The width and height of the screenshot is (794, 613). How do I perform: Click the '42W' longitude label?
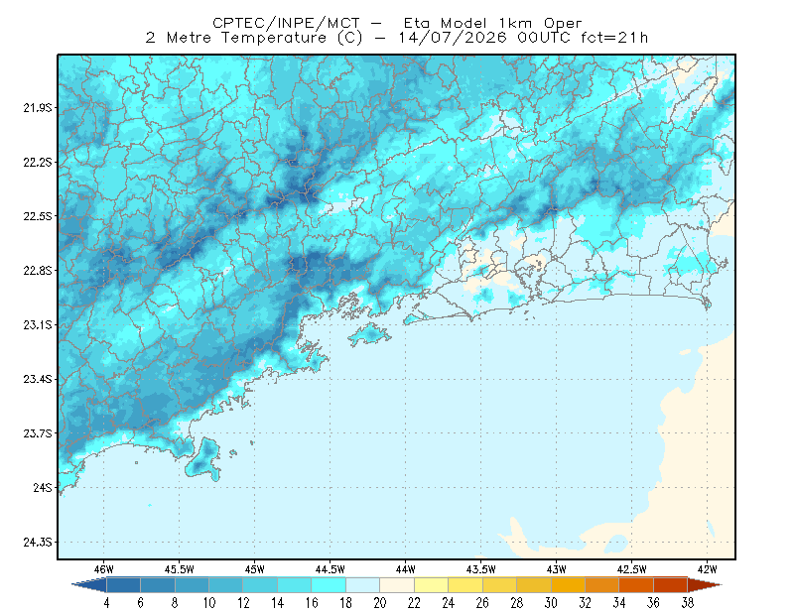(x=708, y=569)
